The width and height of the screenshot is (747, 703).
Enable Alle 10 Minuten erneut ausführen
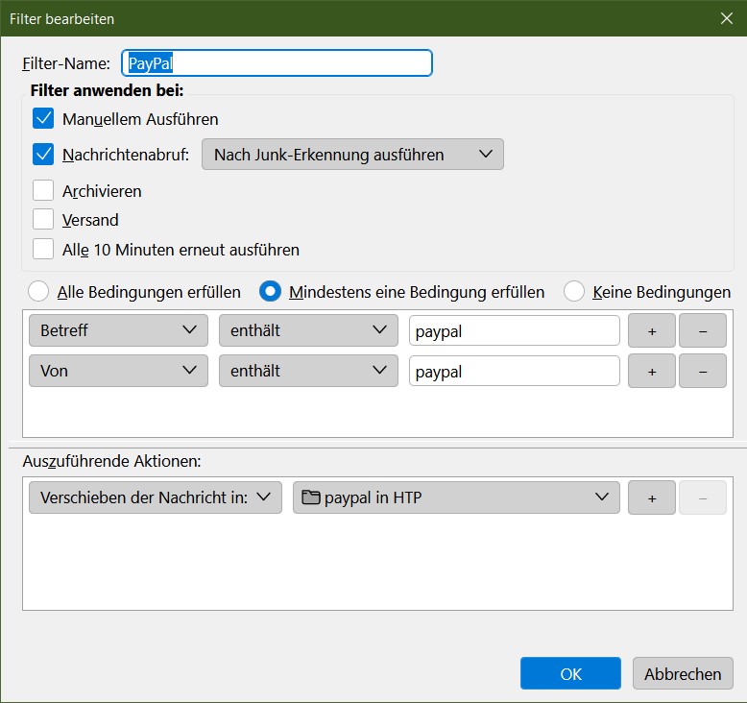pyautogui.click(x=43, y=250)
